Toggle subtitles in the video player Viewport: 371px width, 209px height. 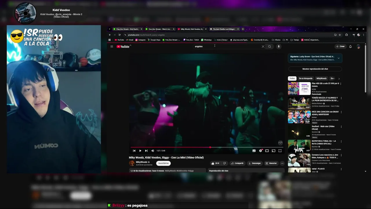pyautogui.click(x=254, y=151)
